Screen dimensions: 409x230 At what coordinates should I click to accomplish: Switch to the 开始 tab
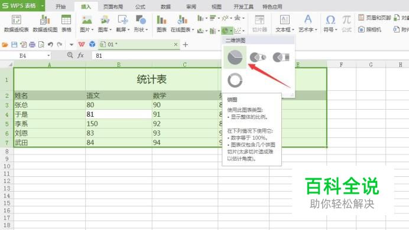pos(60,6)
